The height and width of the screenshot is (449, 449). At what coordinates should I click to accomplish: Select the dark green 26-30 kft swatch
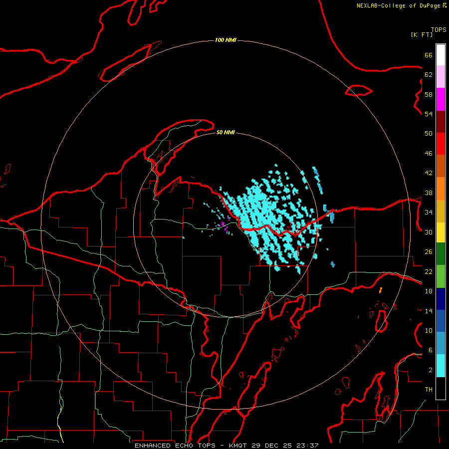(441, 254)
